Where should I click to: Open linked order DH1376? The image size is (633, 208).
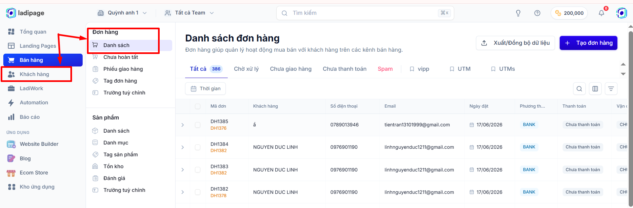point(218,128)
